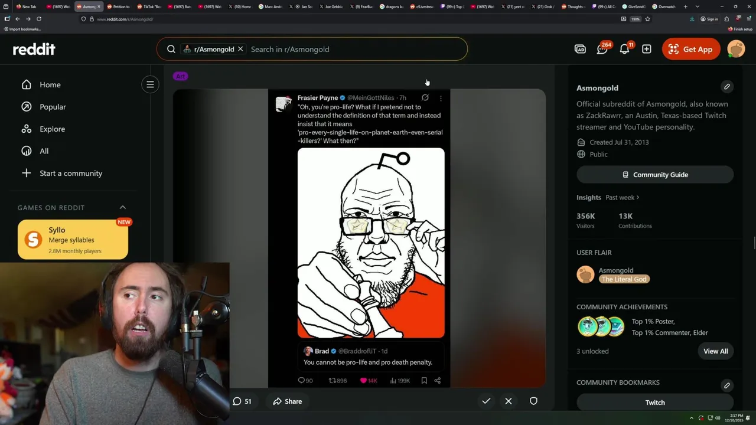756x425 pixels.
Task: Click the create post plus icon
Action: coord(647,49)
